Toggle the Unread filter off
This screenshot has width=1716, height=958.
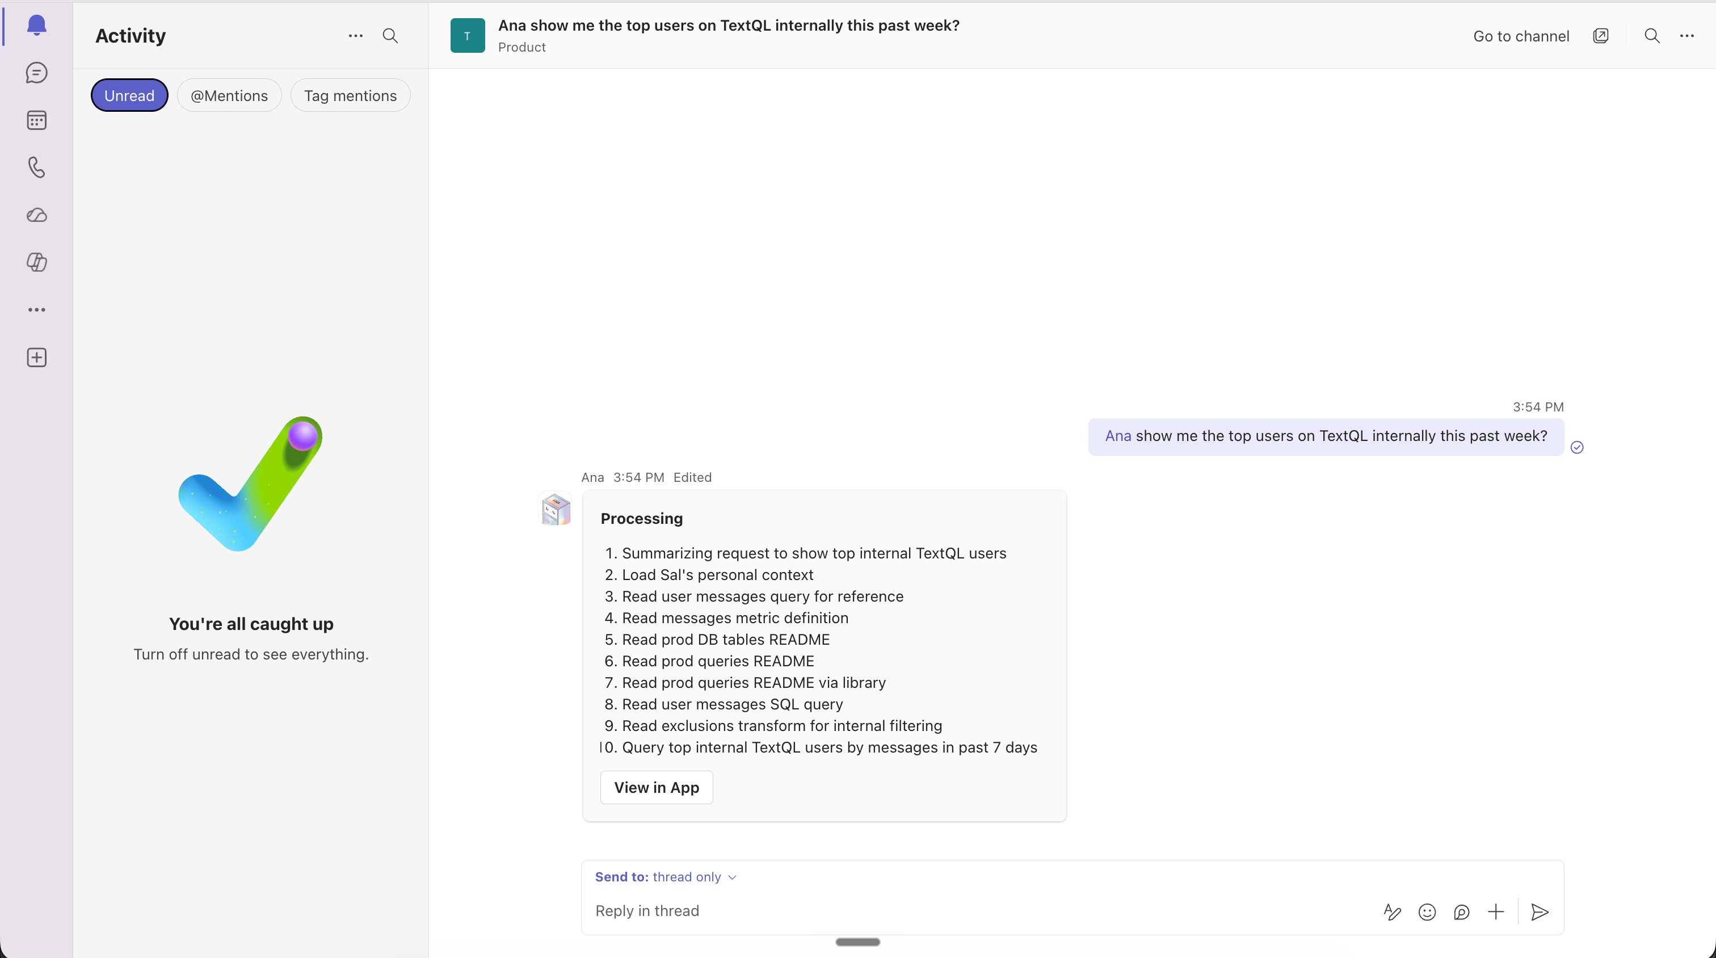point(129,95)
